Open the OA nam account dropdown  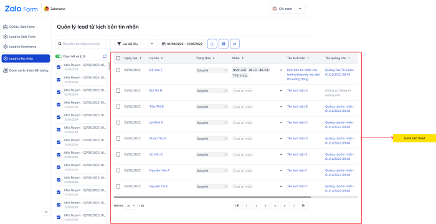[287, 9]
